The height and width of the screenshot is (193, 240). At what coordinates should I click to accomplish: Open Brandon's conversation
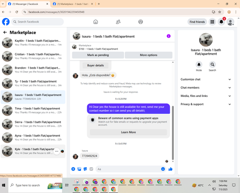[x=33, y=70]
